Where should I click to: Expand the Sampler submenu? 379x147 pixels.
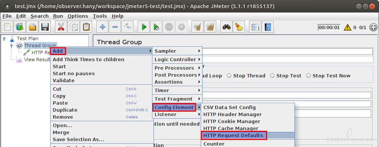(x=177, y=51)
